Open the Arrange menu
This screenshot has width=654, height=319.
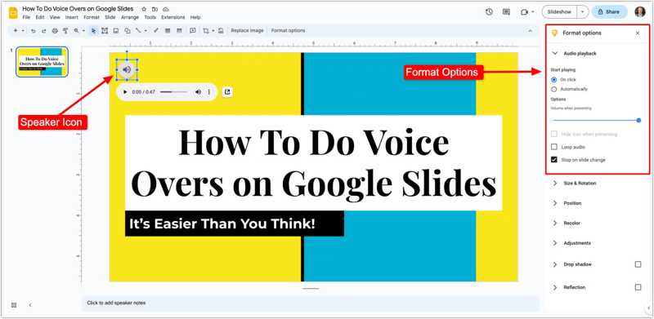(x=130, y=17)
